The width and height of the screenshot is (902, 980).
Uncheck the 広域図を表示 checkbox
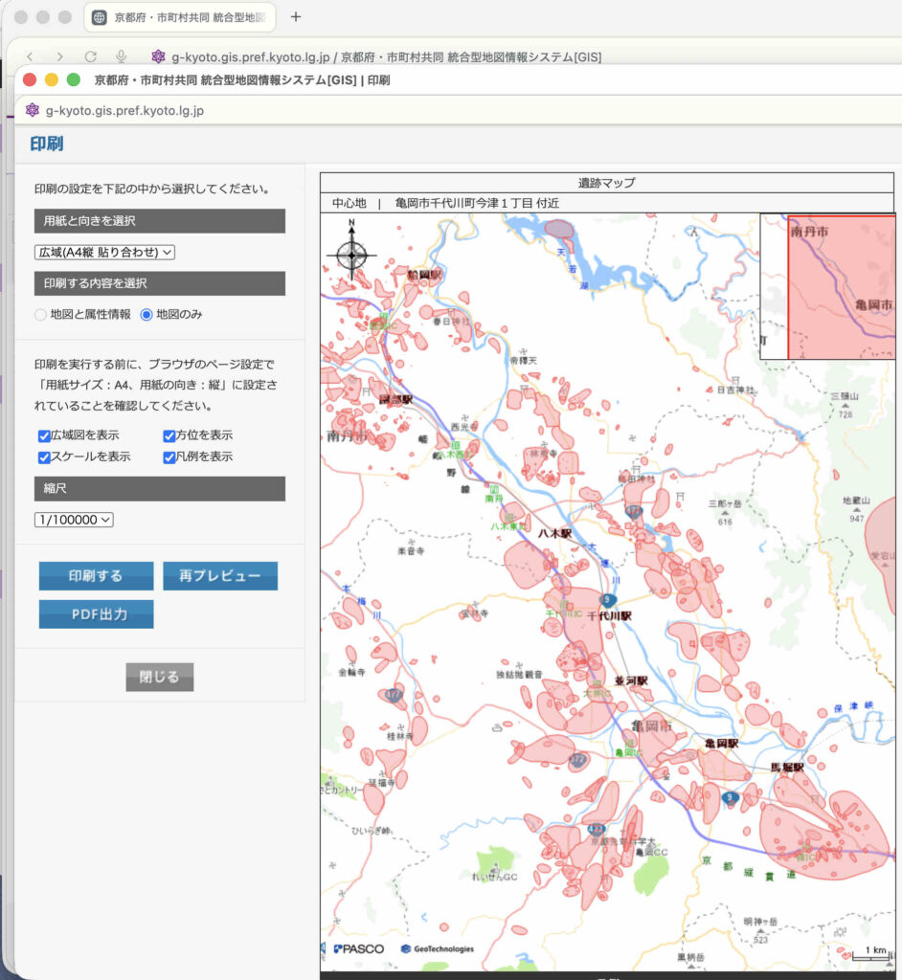pyautogui.click(x=44, y=435)
